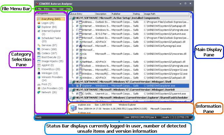Click registry icon beside Active Setup\Installed Components
The image size is (224, 135).
pos(74,18)
